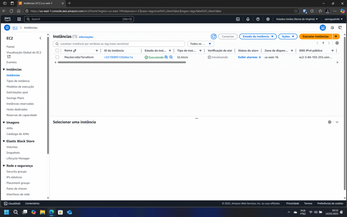Viewport: 347px width, 217px height.
Task: Focus the instance search filter field
Action: (x=119, y=44)
